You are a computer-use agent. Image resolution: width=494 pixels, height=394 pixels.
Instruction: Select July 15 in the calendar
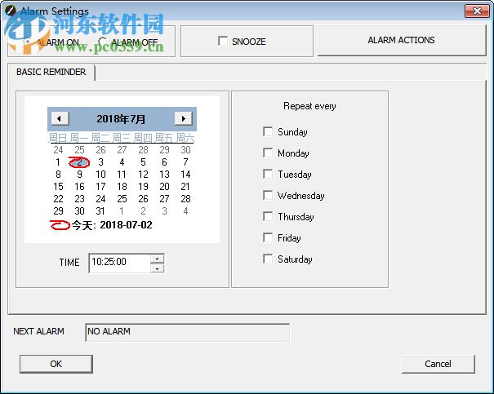point(58,187)
